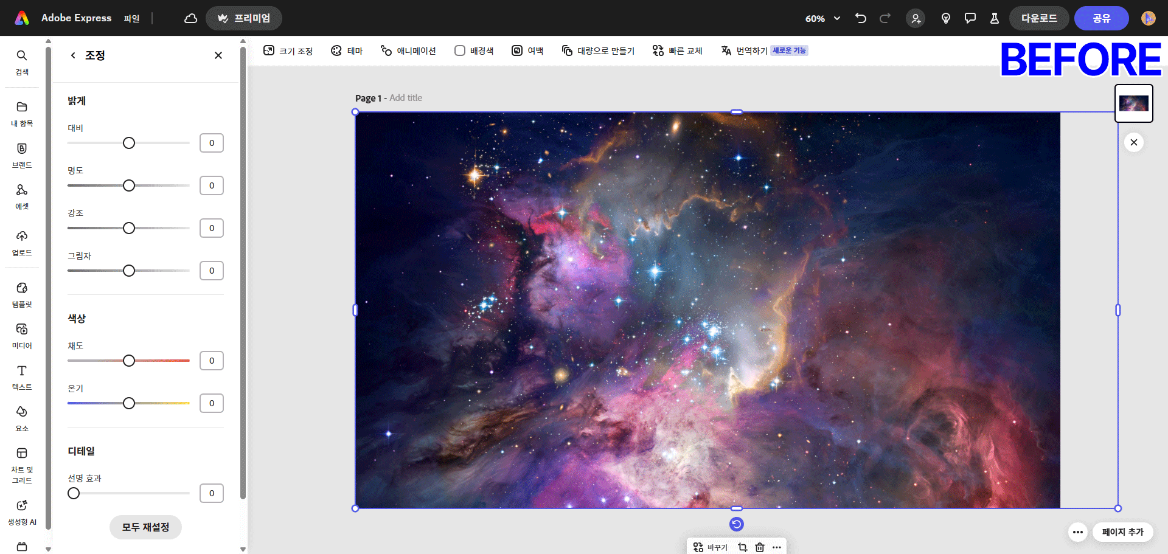Click the 선명 효과 value input field
The height and width of the screenshot is (554, 1168).
click(212, 493)
